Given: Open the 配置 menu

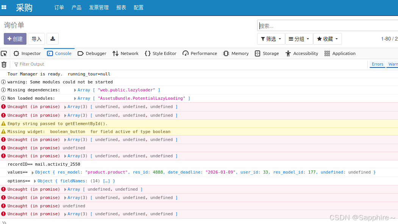Looking at the screenshot, I should (x=139, y=8).
